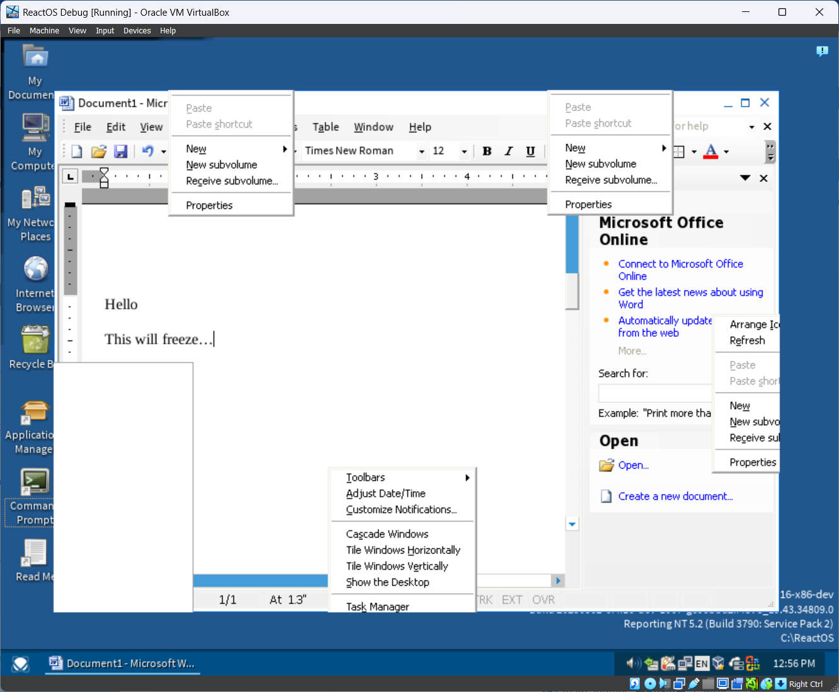The width and height of the screenshot is (839, 692).
Task: Click 'Document1 - Microsoft W...' taskbar button
Action: pyautogui.click(x=123, y=664)
